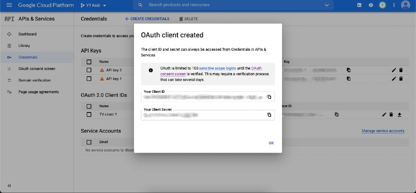Edit API key 2 pencil icon
Screen dimensions: 416x193
click(x=394, y=70)
